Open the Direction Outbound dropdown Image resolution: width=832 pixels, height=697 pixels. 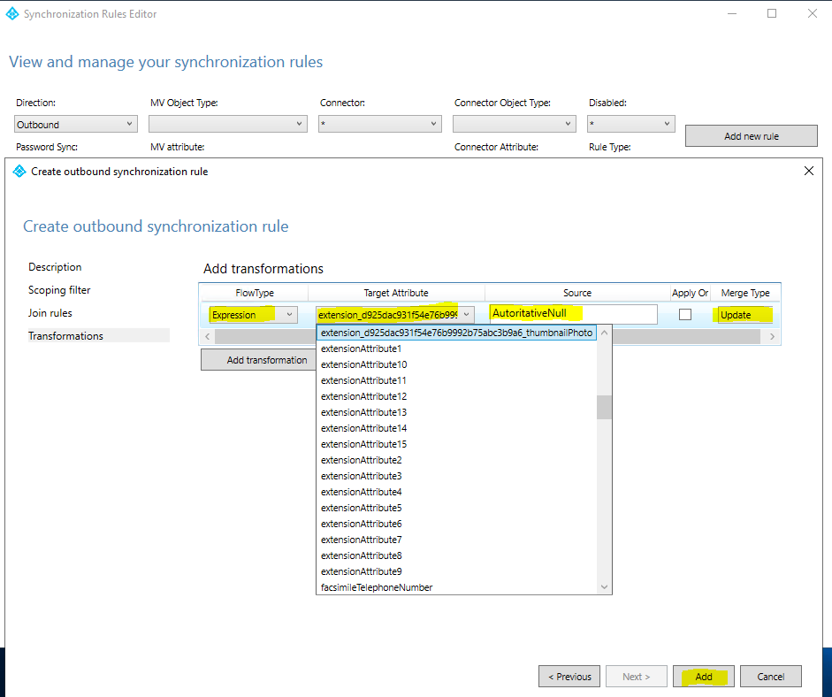[76, 124]
